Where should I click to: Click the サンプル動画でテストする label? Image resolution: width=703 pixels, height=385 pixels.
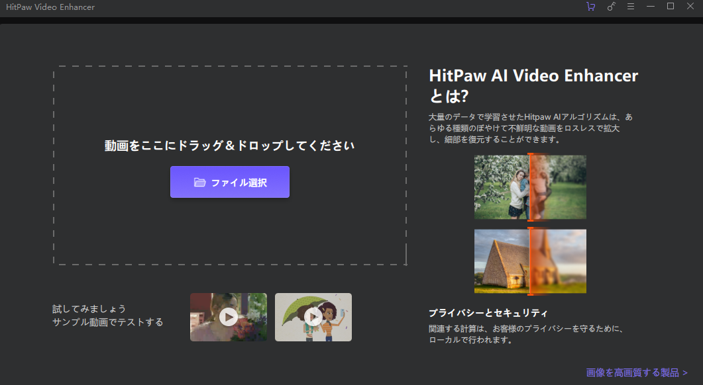click(107, 322)
